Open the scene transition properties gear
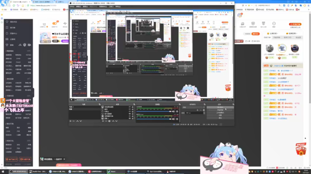Image resolution: width=311 pixels, height=174 pixels. click(204, 110)
